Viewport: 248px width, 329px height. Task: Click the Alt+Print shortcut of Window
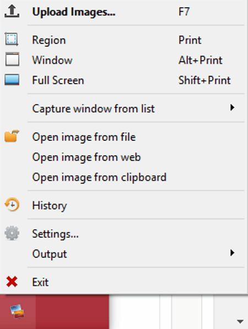coord(200,60)
